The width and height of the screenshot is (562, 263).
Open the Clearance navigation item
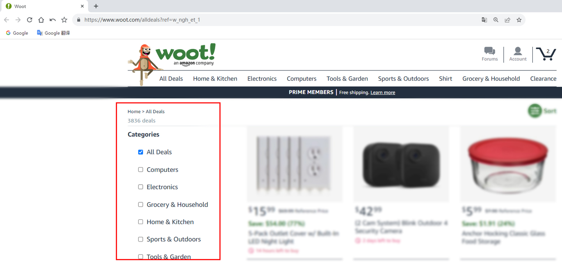pyautogui.click(x=543, y=79)
